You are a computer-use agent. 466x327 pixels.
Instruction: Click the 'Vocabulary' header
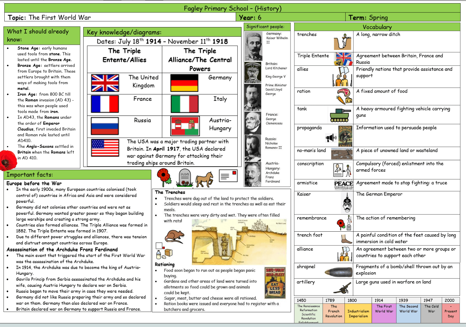[x=377, y=27]
